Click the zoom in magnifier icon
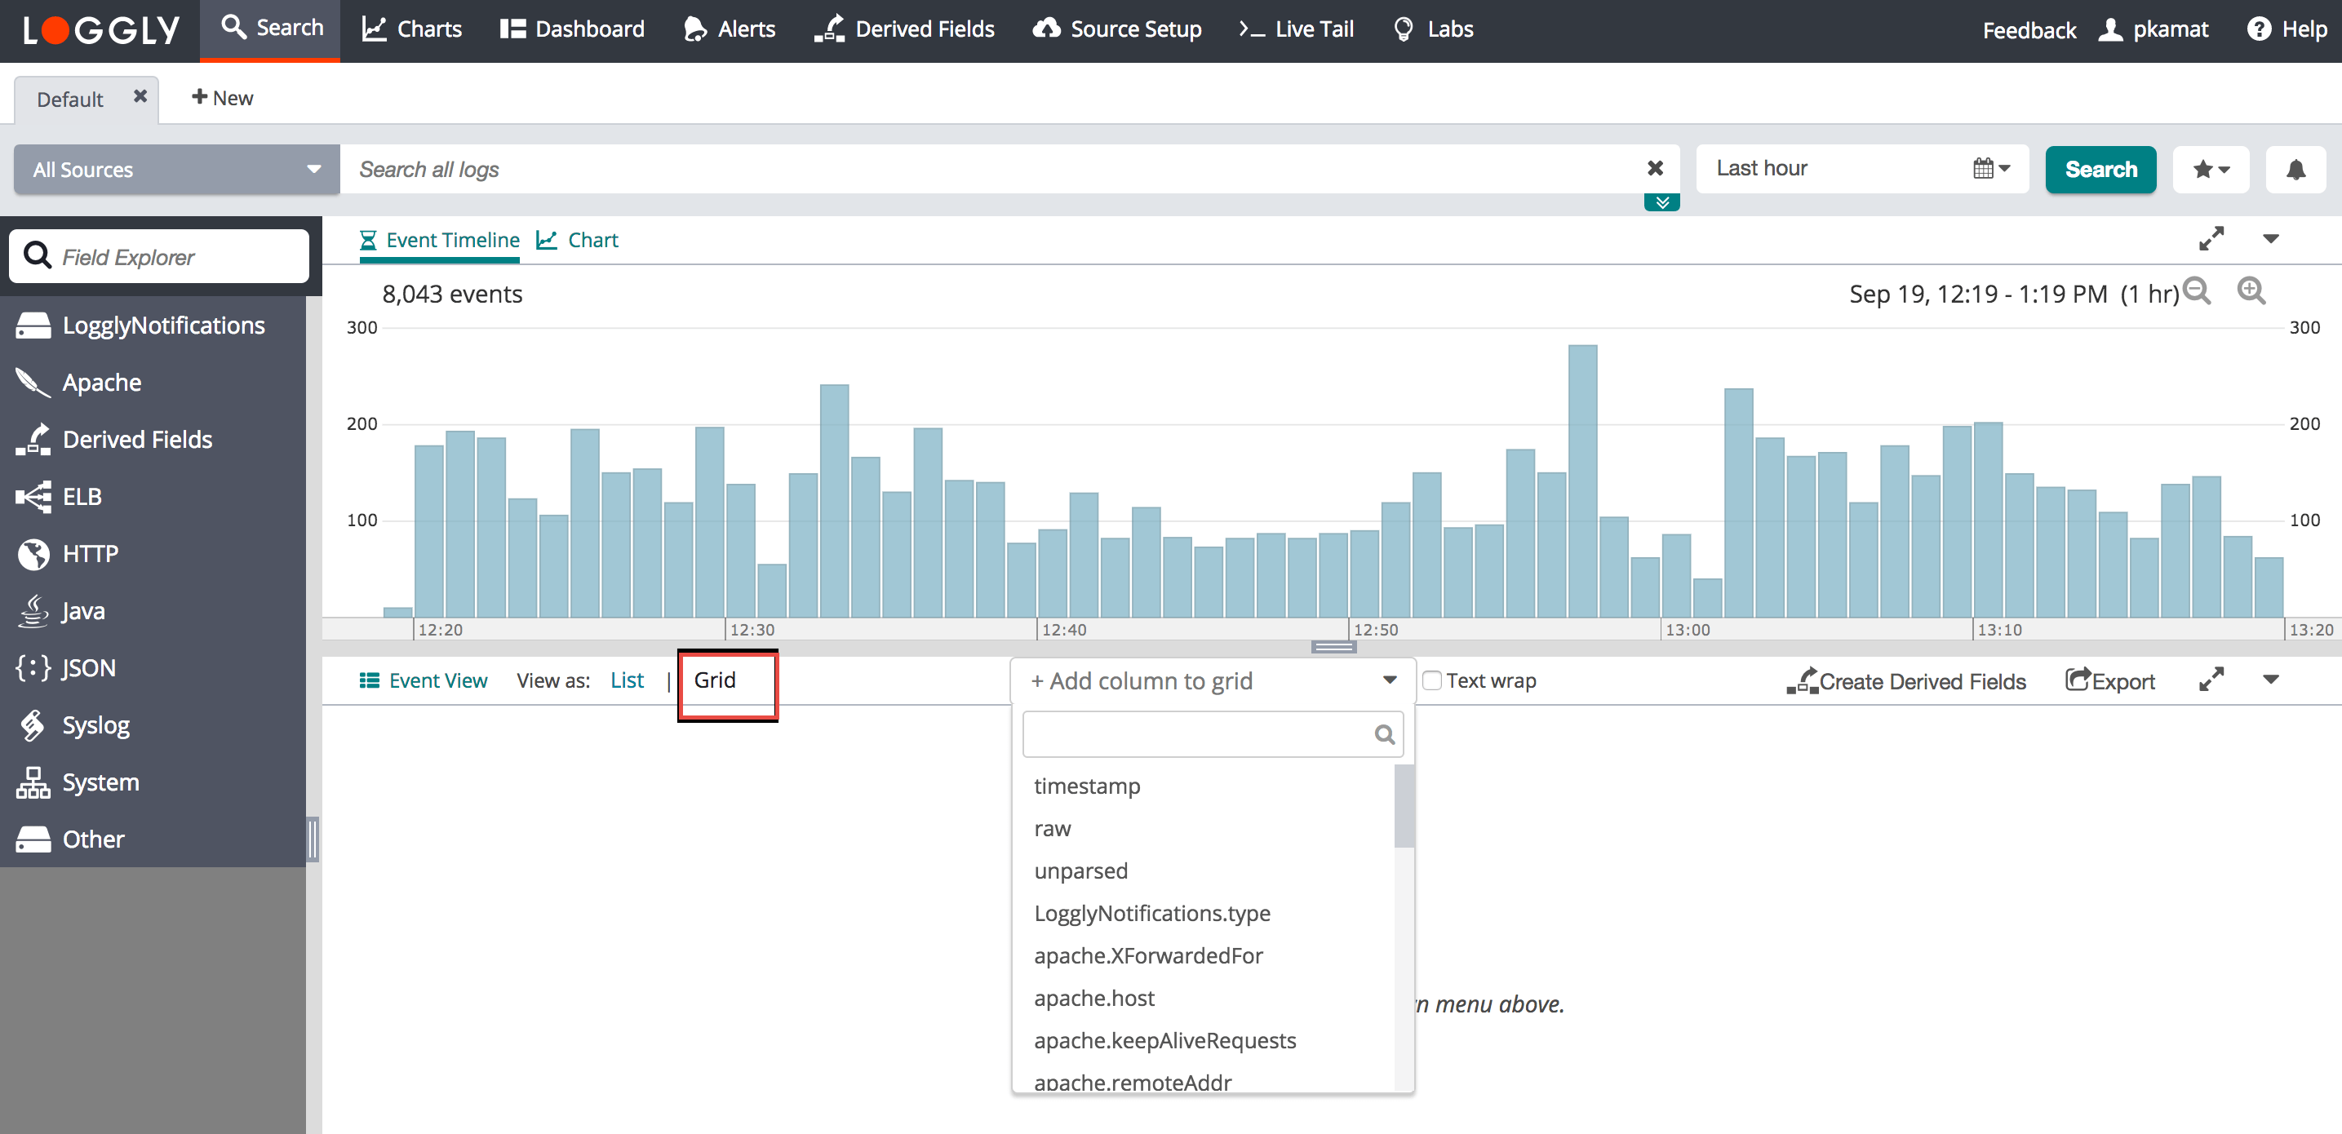 click(2250, 290)
